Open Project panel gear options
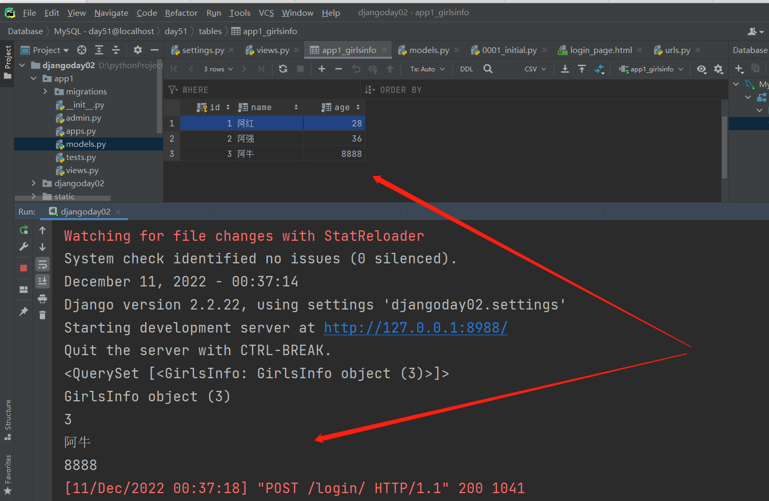The height and width of the screenshot is (501, 769). (x=138, y=50)
